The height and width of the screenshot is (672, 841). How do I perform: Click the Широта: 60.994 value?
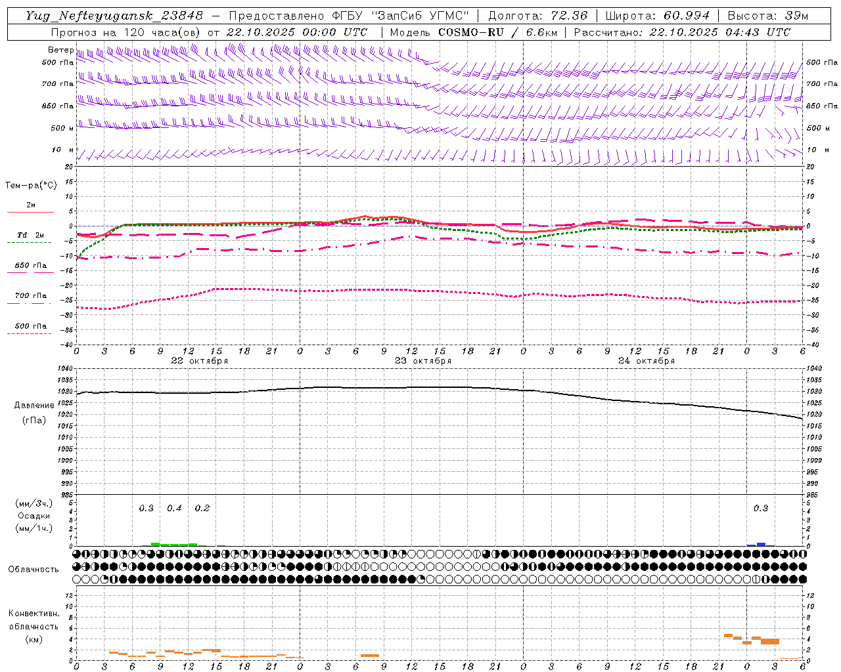pos(658,16)
